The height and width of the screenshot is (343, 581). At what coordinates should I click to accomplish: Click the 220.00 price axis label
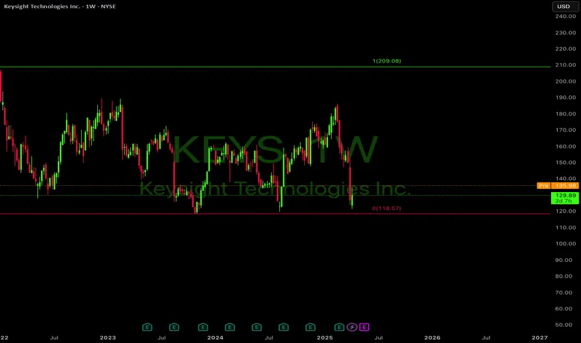pos(565,49)
